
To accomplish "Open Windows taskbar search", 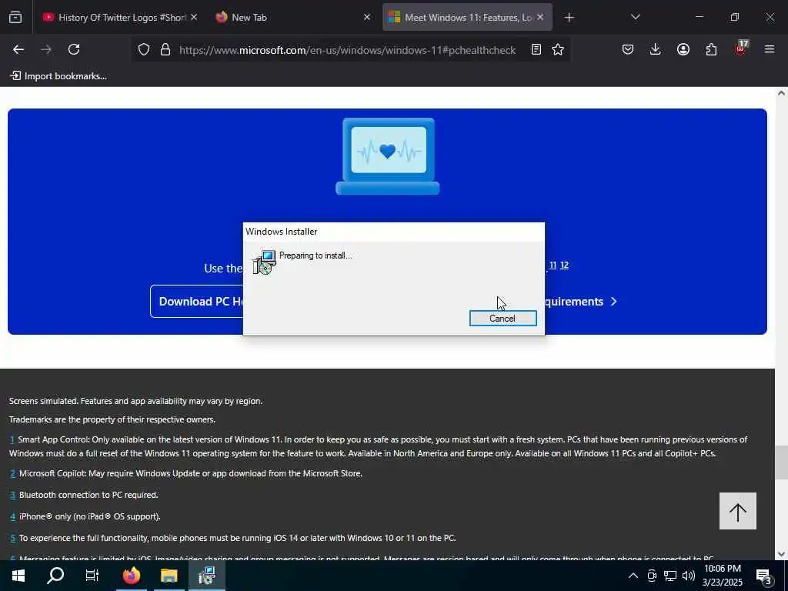I will pos(55,576).
